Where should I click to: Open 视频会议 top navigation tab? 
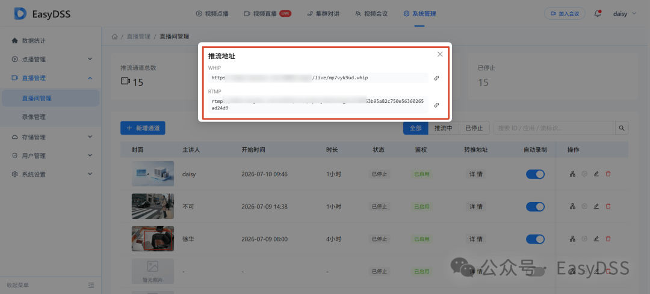[371, 14]
